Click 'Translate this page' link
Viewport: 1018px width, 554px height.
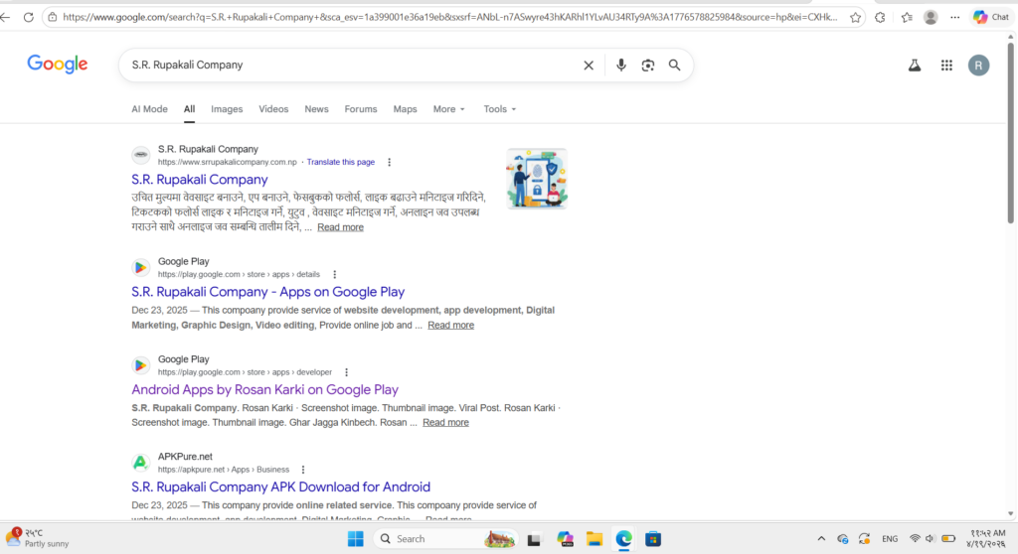tap(341, 162)
